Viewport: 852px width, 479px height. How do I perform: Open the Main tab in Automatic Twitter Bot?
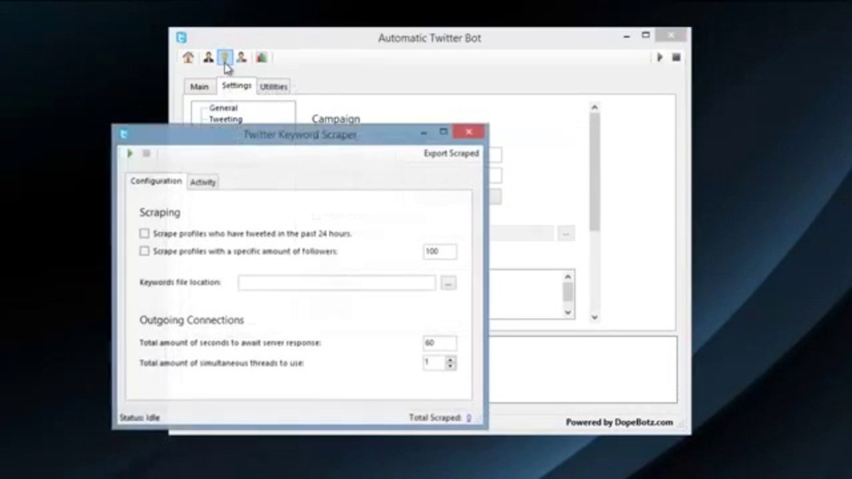(x=199, y=86)
